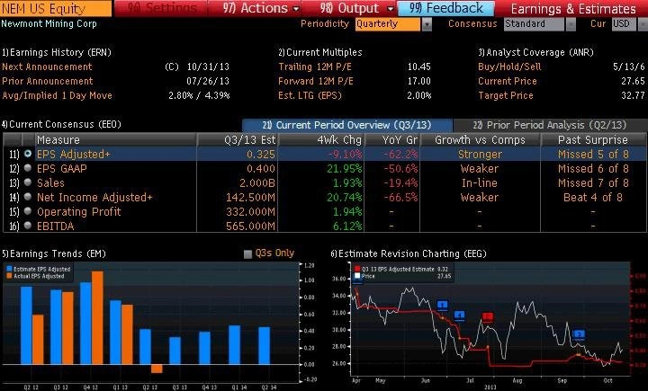
Task: Click the Forward 12M P/E value 17.00
Action: (x=419, y=81)
